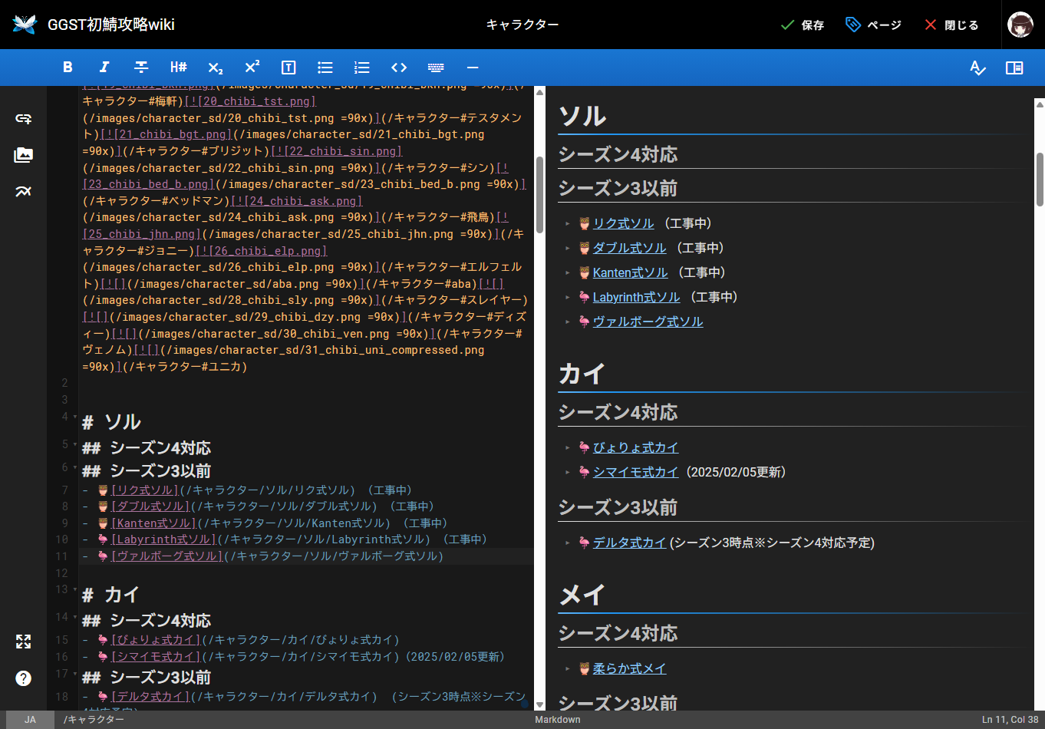Screen dimensions: 1045x729
Task: Click the メイ heading in preview
Action: click(582, 595)
